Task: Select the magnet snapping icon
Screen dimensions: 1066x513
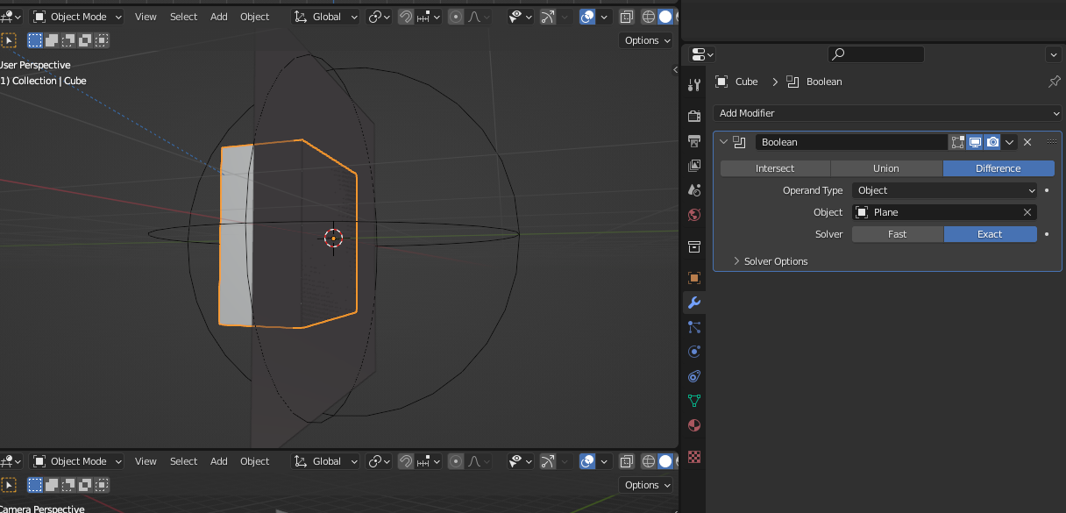Action: pos(405,16)
